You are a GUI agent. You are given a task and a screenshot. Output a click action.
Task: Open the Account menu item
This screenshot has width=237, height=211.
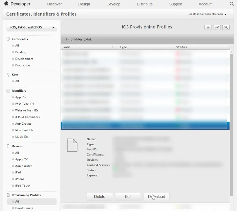click(x=206, y=4)
